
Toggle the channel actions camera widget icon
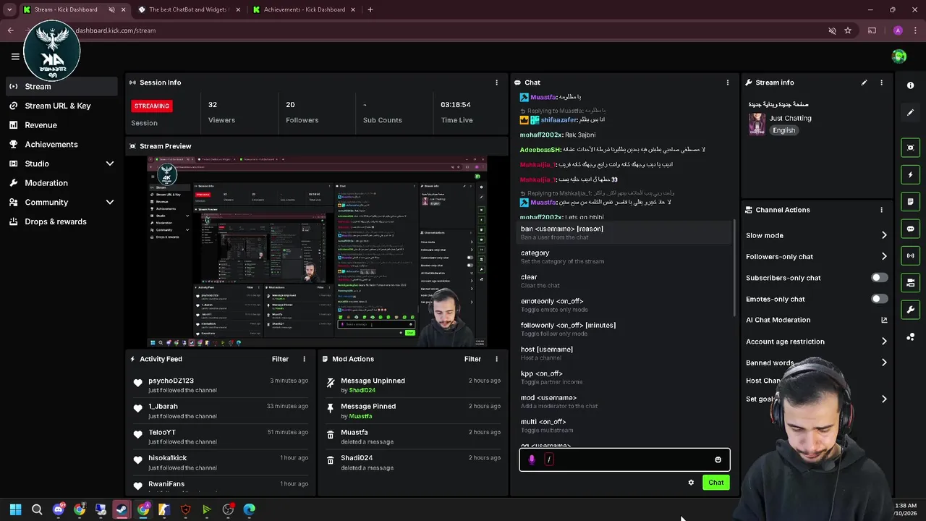[x=910, y=282]
